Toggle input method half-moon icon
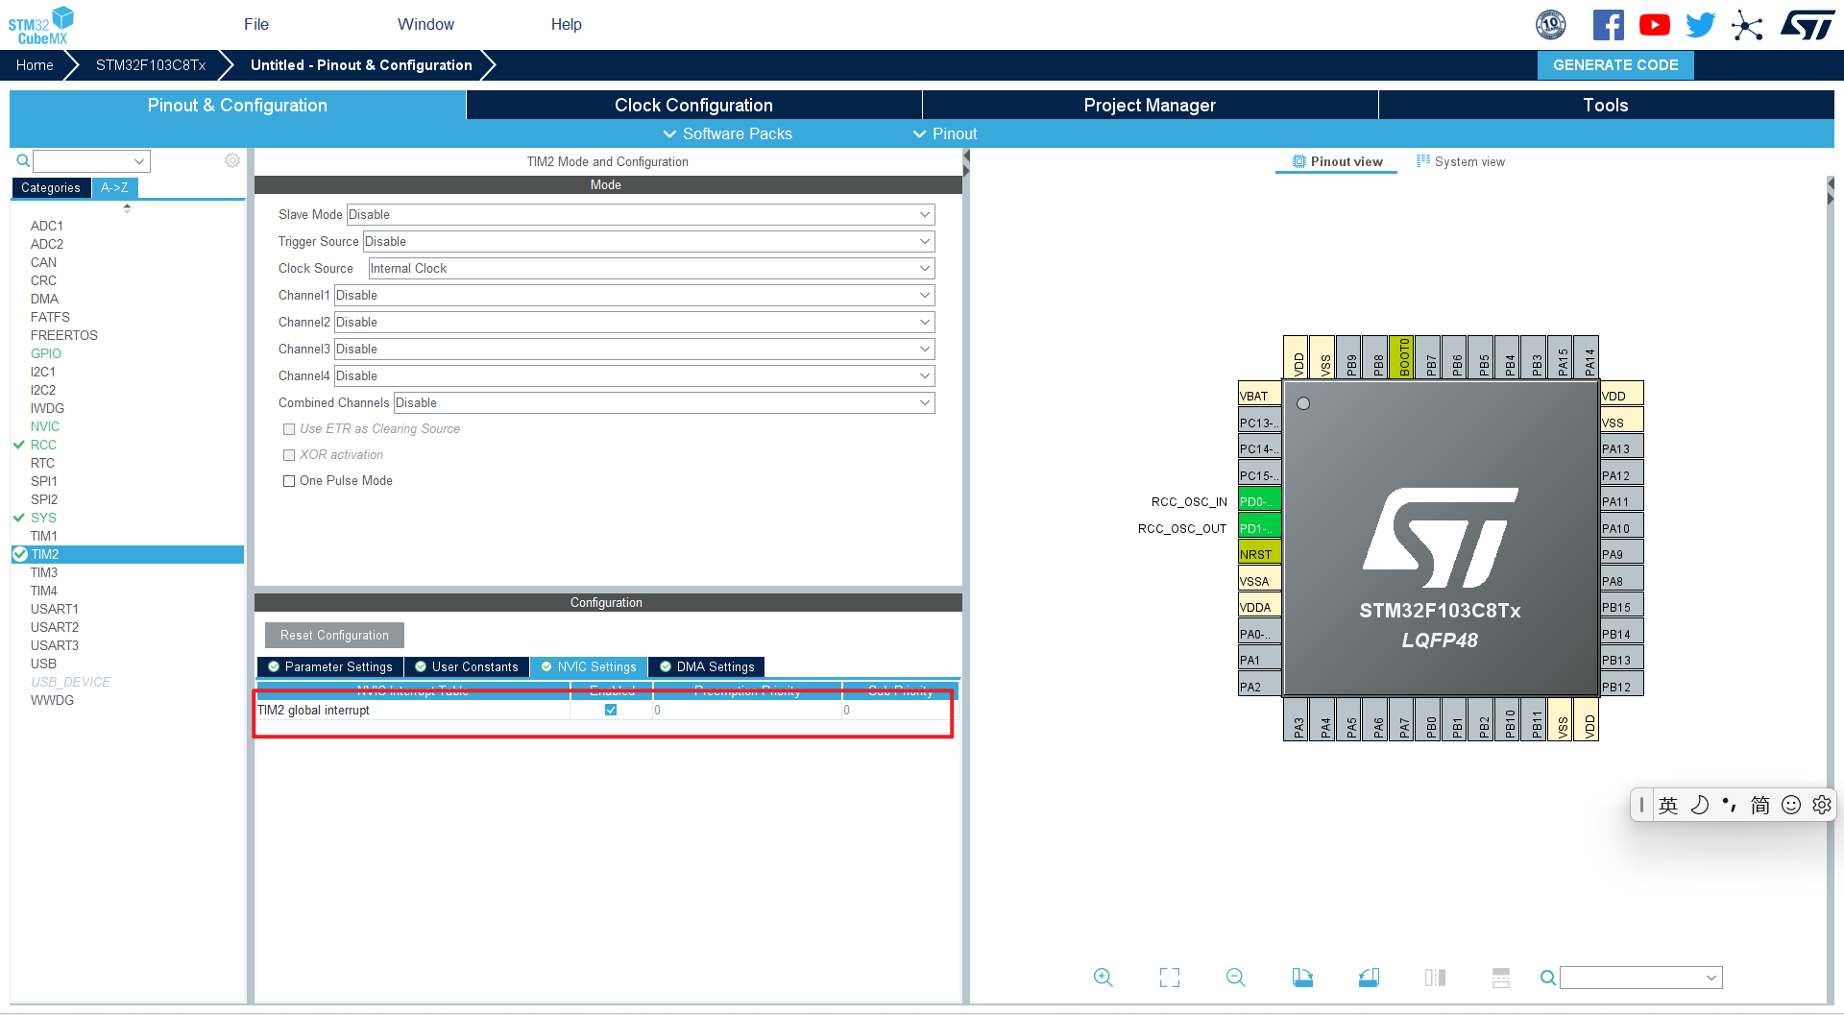Screen dimensions: 1844x1015 click(x=1699, y=805)
